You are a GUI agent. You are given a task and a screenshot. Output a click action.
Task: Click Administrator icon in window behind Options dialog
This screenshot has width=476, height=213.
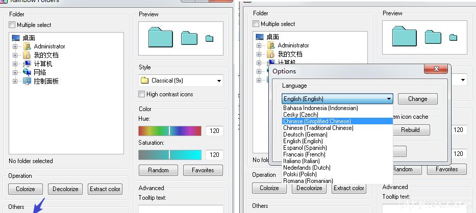tap(271, 45)
